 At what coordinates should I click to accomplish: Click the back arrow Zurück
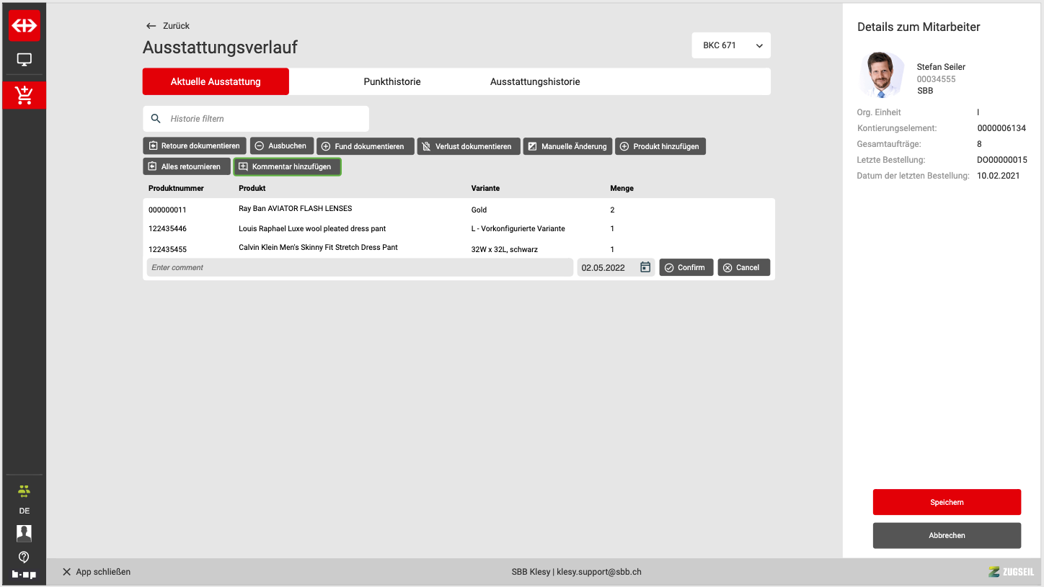pos(167,26)
